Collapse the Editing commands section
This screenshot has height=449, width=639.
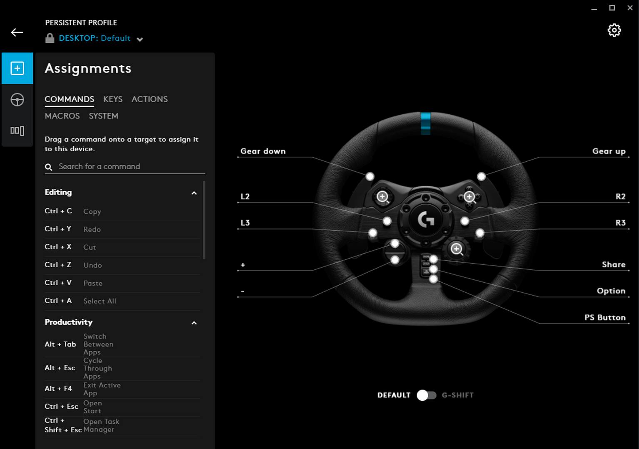coord(194,193)
